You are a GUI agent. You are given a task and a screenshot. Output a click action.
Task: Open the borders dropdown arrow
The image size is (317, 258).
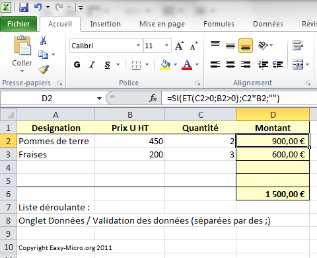(x=147, y=65)
